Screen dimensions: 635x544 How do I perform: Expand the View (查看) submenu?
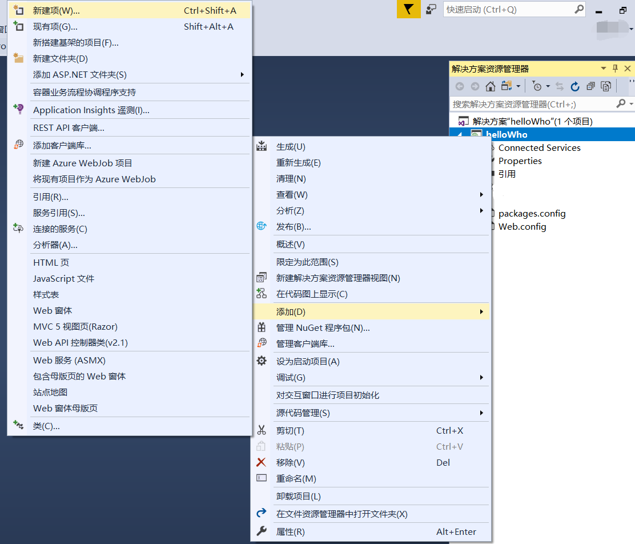(481, 195)
